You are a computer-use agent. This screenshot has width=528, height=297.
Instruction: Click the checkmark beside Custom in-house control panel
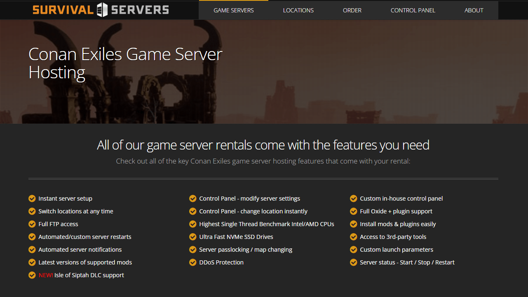coord(353,199)
